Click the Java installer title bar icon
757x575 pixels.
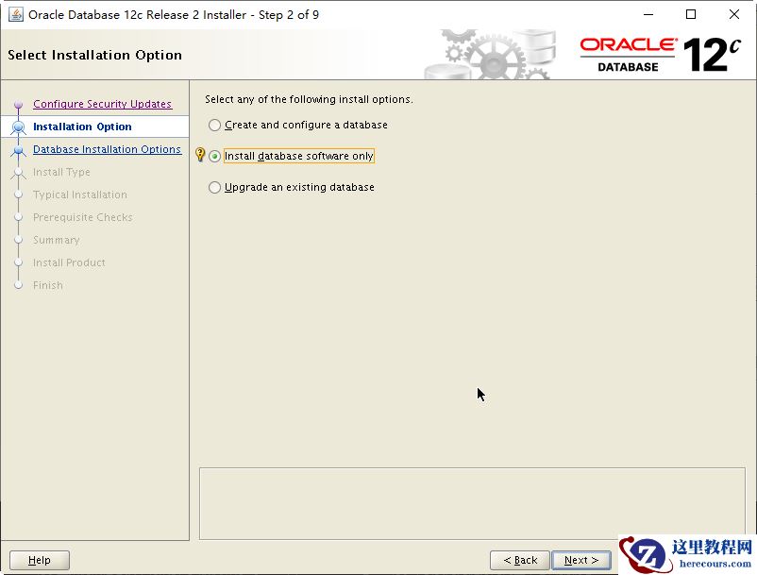(15, 14)
